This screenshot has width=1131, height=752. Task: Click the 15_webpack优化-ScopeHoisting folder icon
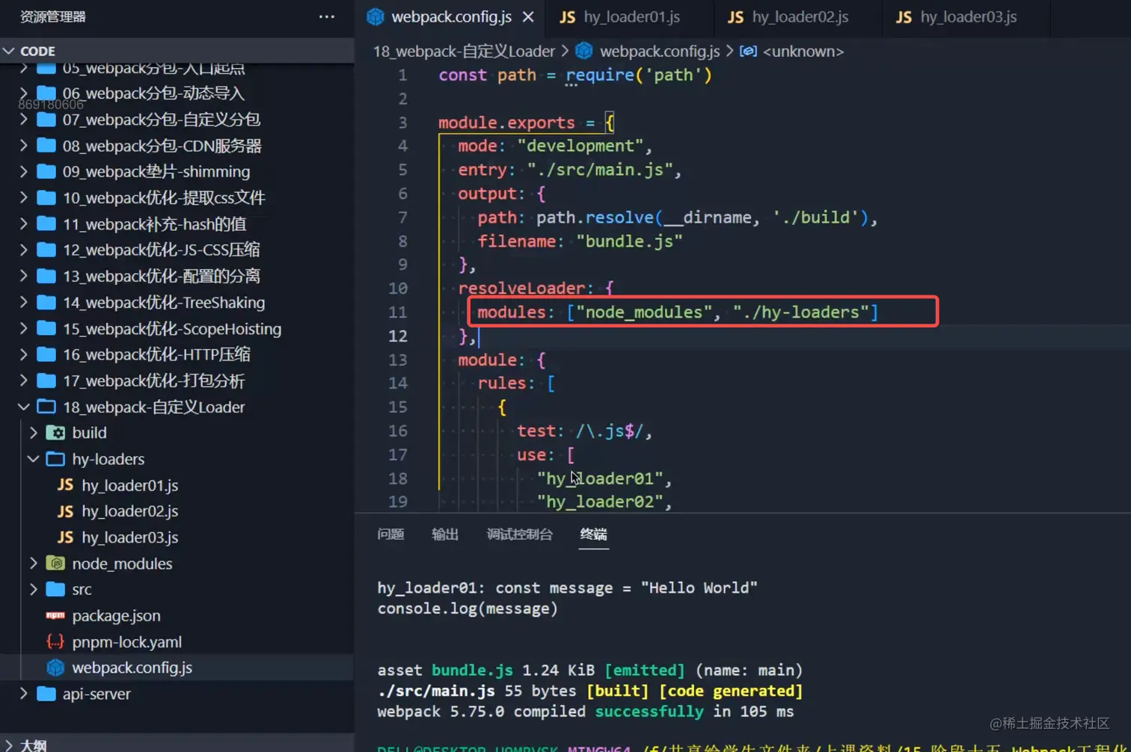click(x=46, y=328)
